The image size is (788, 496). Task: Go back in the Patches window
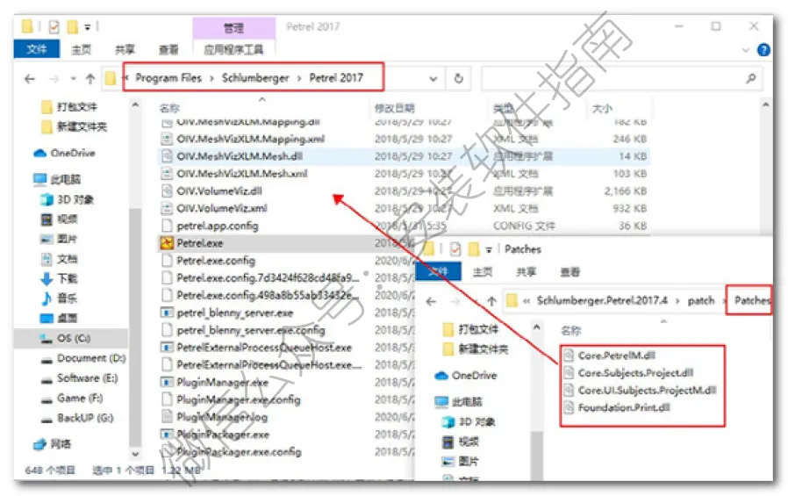431,301
